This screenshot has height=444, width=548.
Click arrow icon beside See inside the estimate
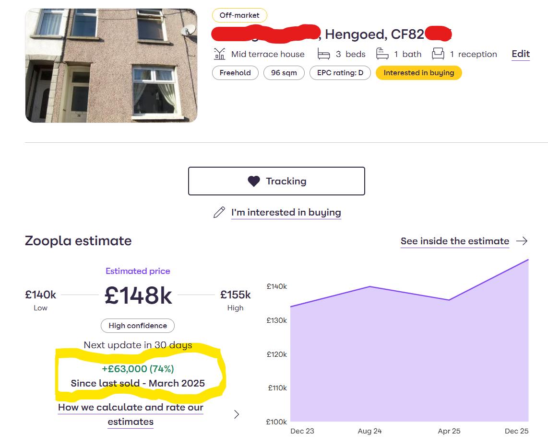pos(522,241)
